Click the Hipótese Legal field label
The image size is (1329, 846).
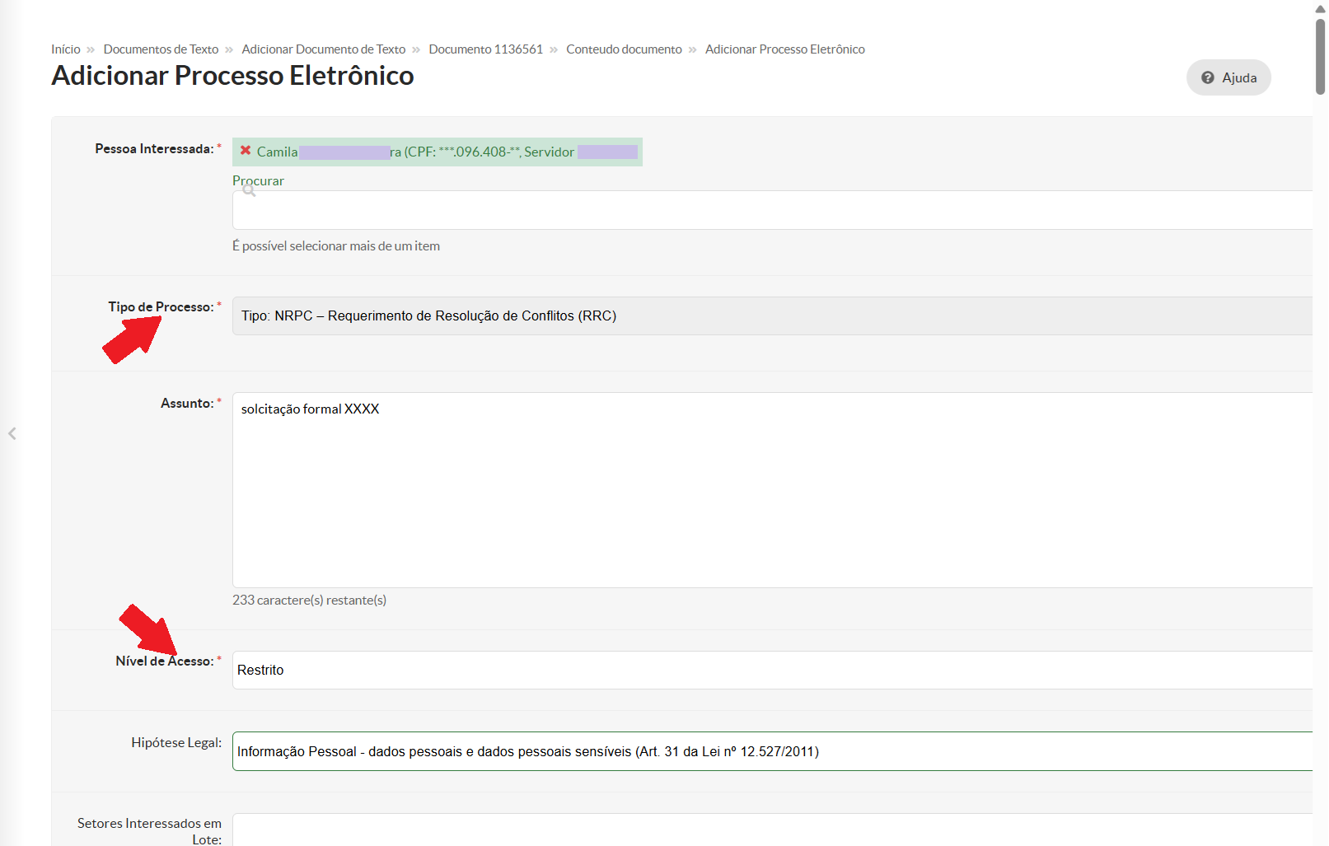(175, 742)
